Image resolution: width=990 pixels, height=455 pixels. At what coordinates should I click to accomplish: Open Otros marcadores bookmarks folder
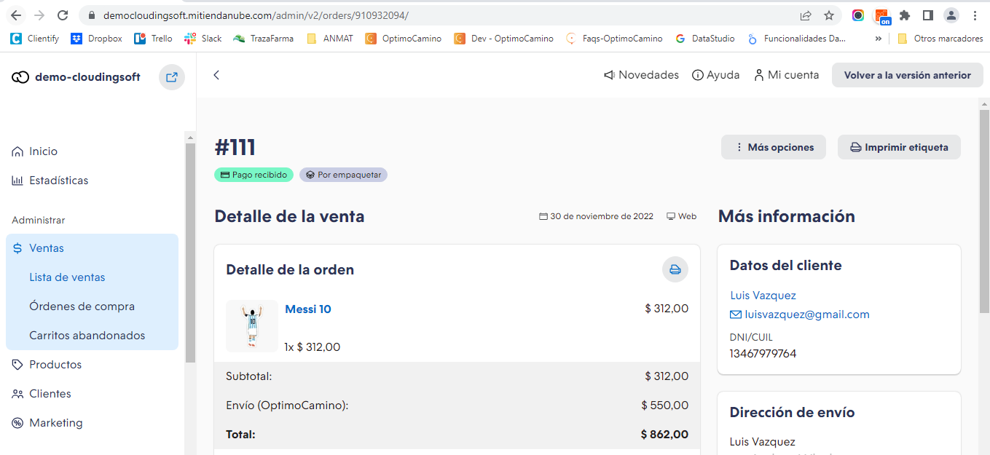[940, 39]
